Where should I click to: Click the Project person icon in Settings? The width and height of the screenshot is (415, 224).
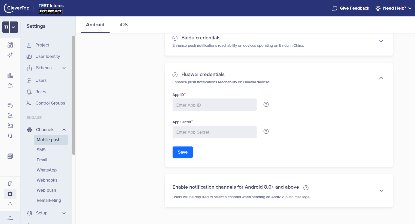(29, 45)
